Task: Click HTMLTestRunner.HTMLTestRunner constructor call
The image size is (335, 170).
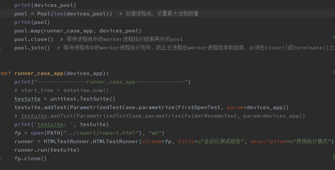Action: (91, 142)
